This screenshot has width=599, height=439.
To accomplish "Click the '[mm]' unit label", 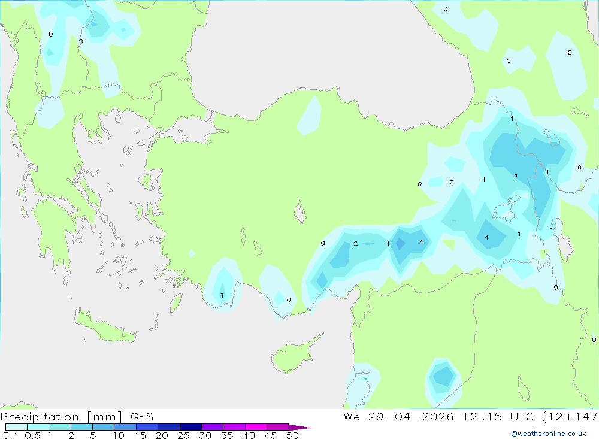I will [x=105, y=417].
